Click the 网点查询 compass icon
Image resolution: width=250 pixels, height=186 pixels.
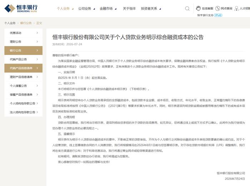pyautogui.click(x=217, y=9)
